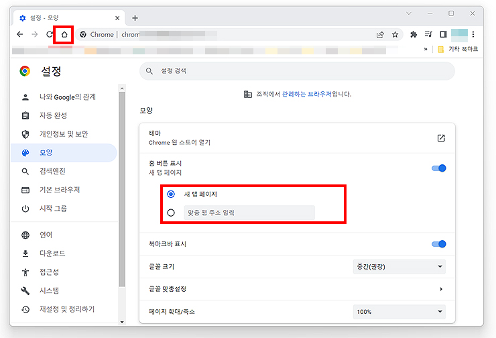
Task: Toggle the side panel icon
Action: pos(443,34)
